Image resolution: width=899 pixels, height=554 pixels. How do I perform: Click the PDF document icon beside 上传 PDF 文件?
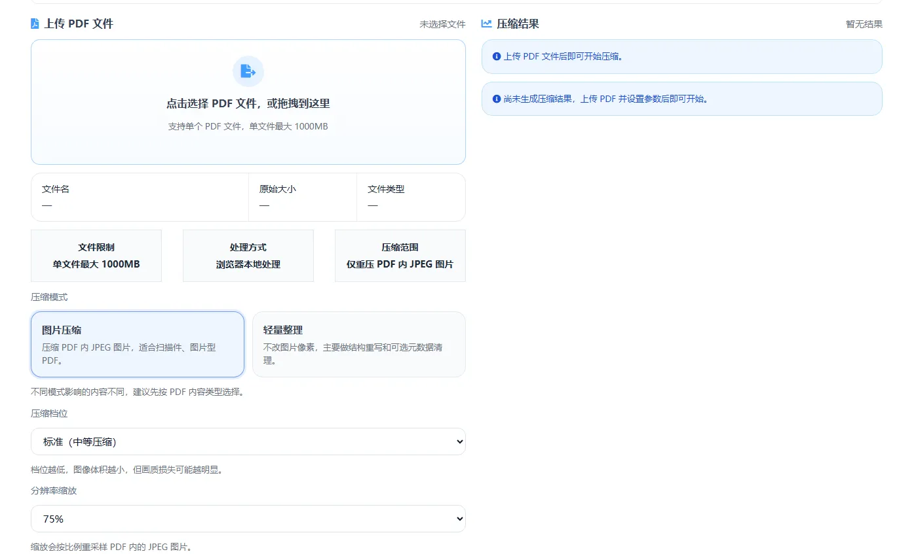pos(34,24)
